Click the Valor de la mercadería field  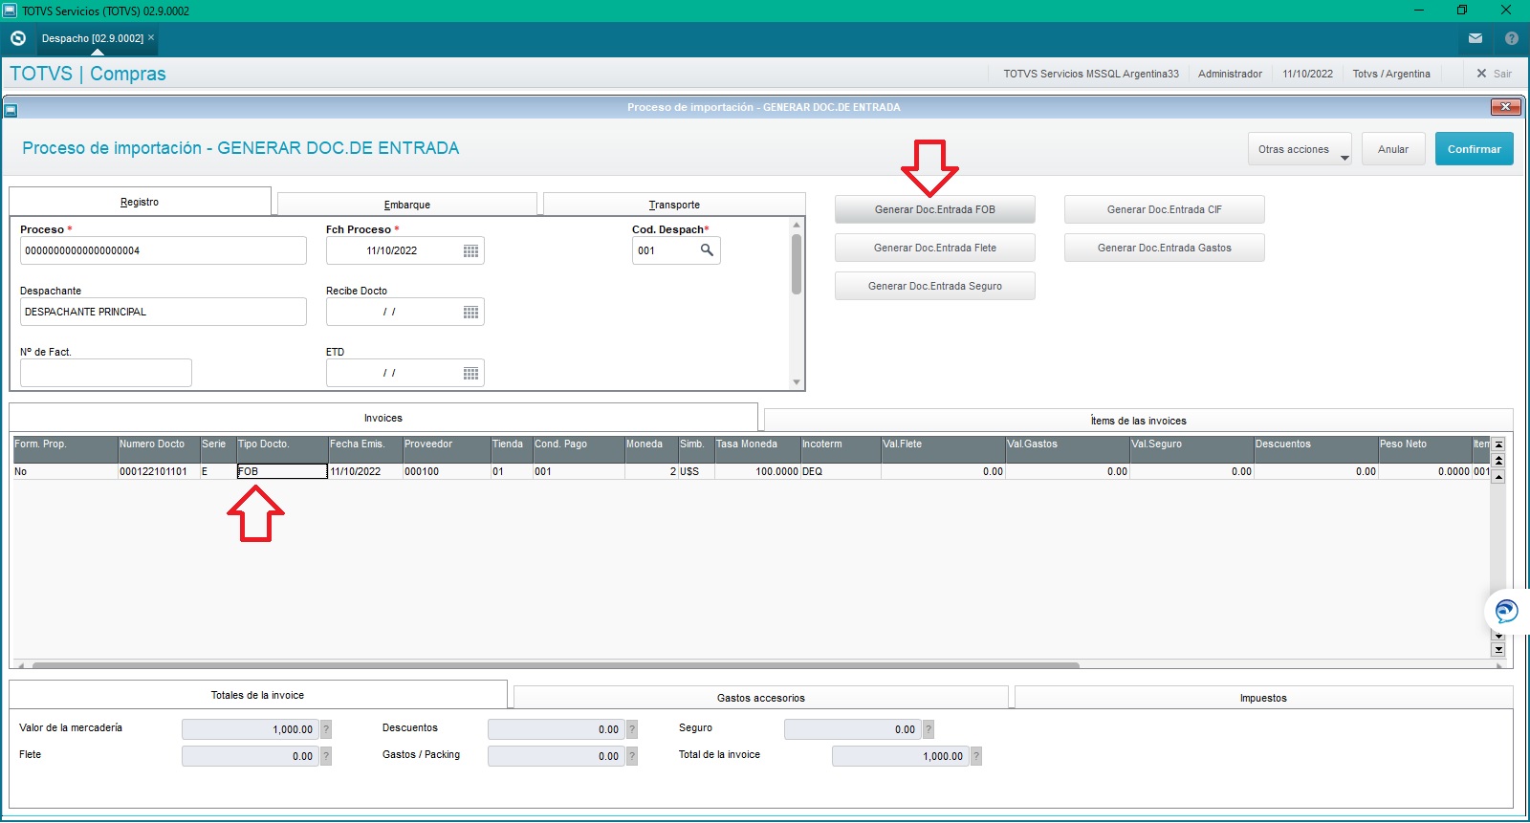click(250, 729)
